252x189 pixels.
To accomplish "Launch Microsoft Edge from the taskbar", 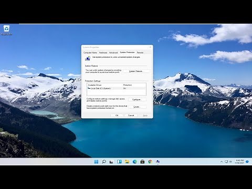I will pos(134,162).
